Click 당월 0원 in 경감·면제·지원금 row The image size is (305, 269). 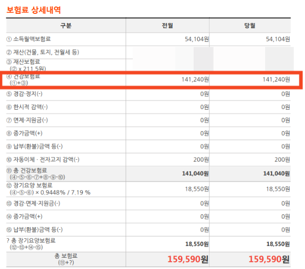(x=286, y=204)
